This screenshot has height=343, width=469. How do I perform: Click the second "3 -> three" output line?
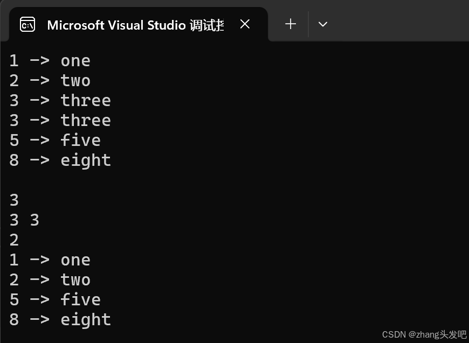click(60, 121)
